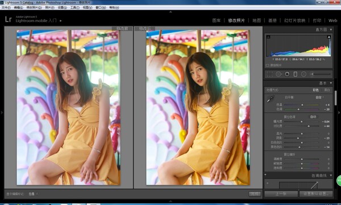Toggle highlight clipping indicator in histogram
The height and width of the screenshot is (205, 341).
(x=329, y=37)
